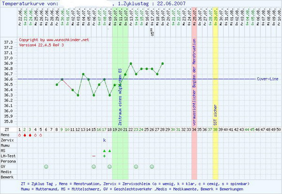Image resolution: width=282 pixels, height=194 pixels.
Task: Select the hollow blood drop on cycle day 5
Action: pos(41,135)
